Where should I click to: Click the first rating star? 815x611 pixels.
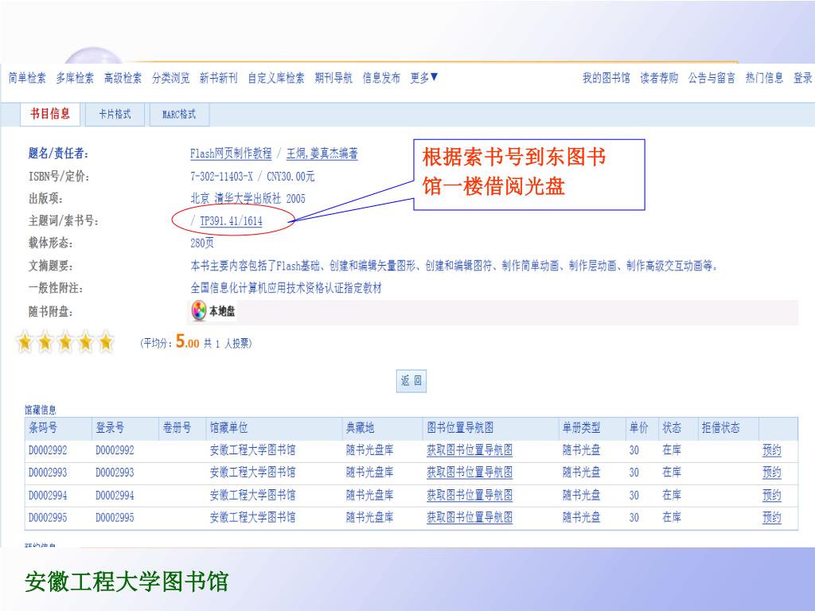[x=25, y=342]
